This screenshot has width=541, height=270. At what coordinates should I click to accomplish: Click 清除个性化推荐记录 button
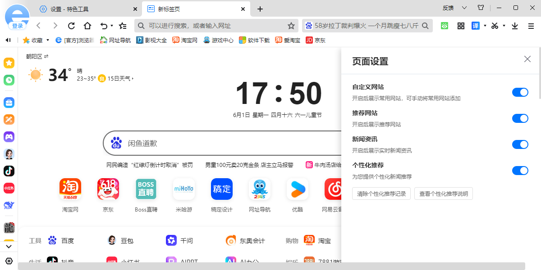click(381, 194)
